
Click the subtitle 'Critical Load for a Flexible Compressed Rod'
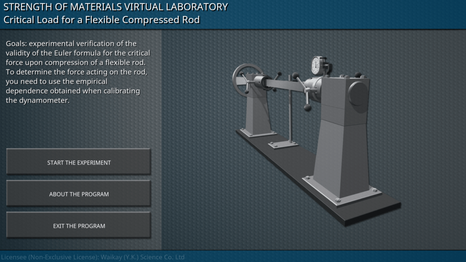coord(101,20)
